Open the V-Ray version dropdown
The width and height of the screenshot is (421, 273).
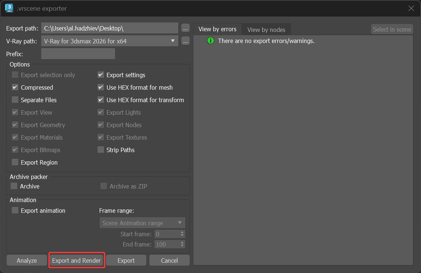tap(172, 41)
